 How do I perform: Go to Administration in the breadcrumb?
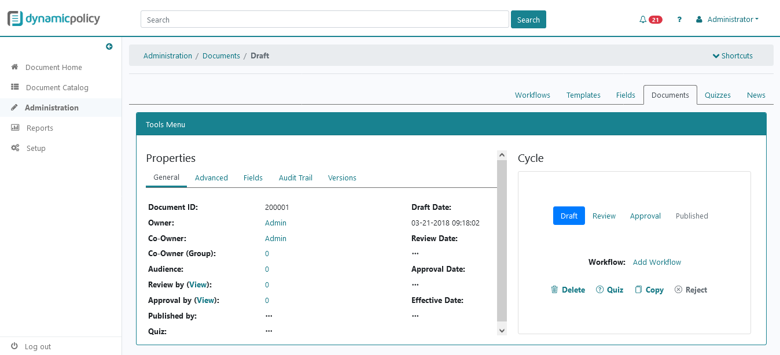coord(168,56)
